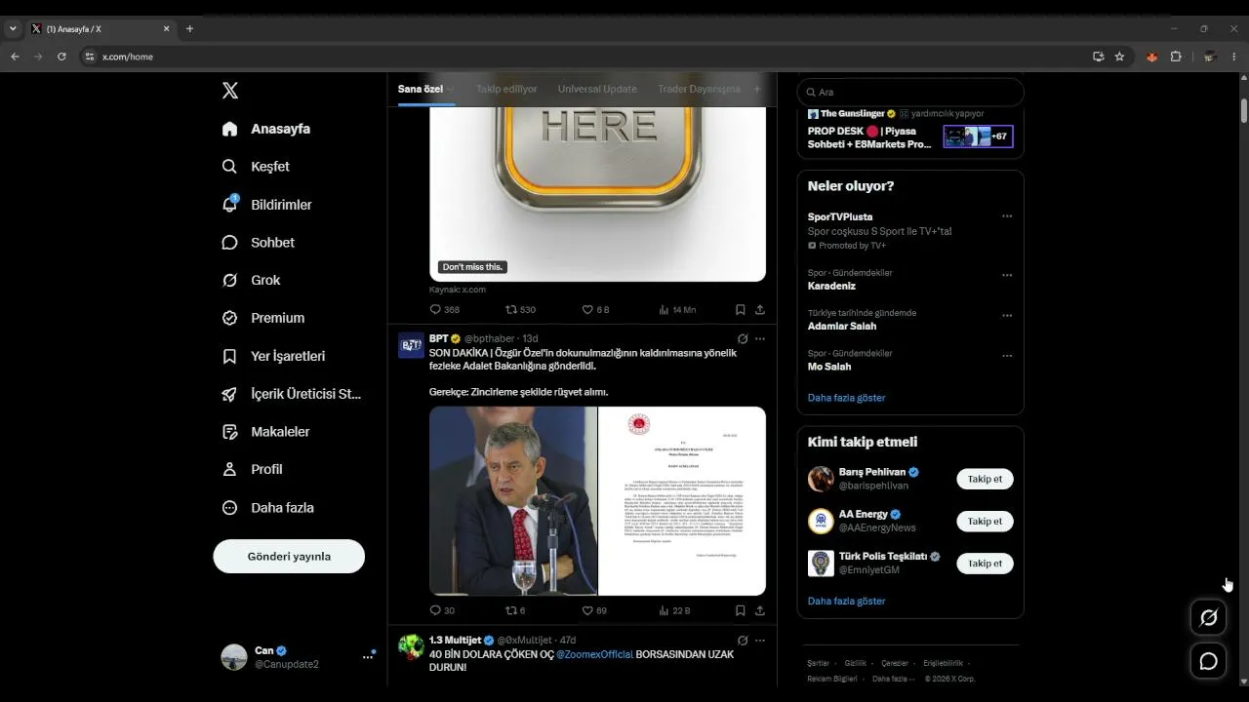
Task: Bookmark the BPT post
Action: click(x=740, y=610)
